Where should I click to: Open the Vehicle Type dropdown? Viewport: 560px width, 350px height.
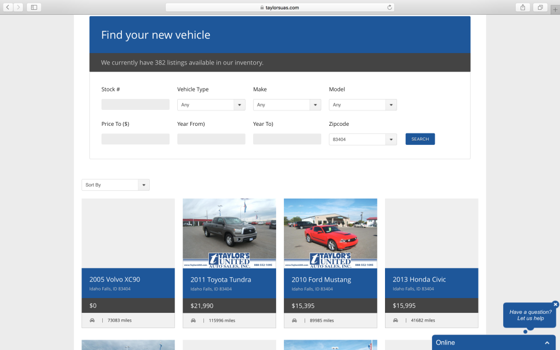(x=211, y=104)
